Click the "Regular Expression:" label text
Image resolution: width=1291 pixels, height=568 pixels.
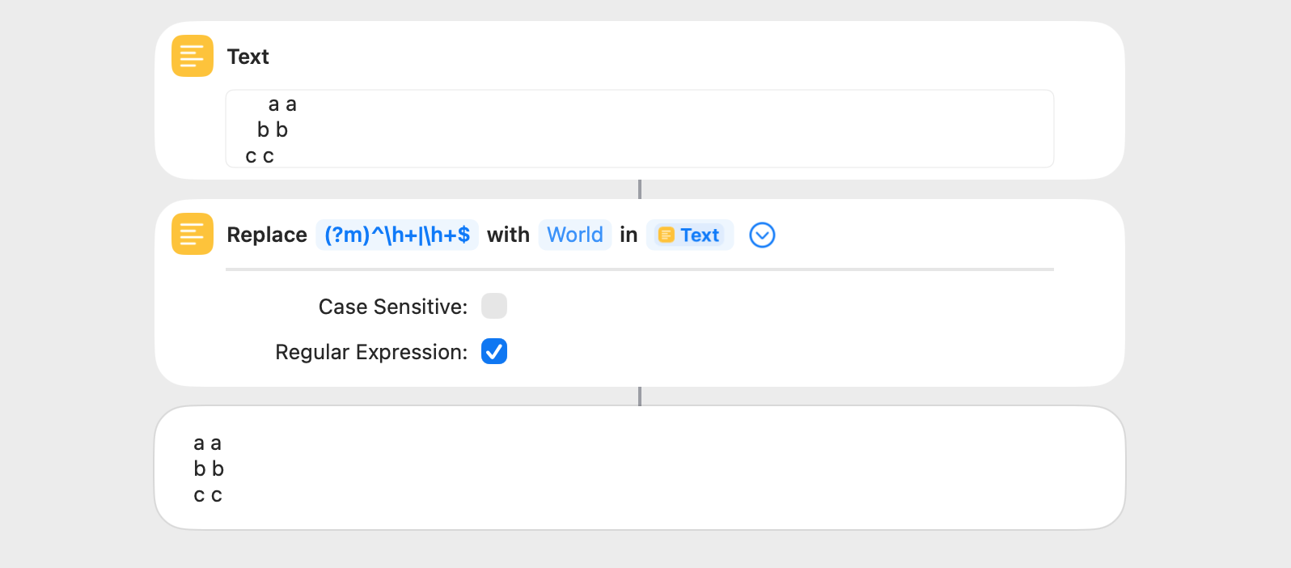370,352
